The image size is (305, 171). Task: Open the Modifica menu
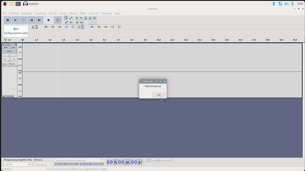pyautogui.click(x=14, y=13)
